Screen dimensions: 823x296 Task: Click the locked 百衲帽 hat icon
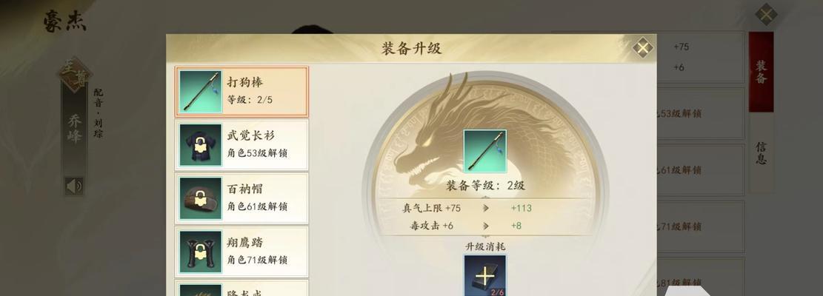pyautogui.click(x=201, y=198)
